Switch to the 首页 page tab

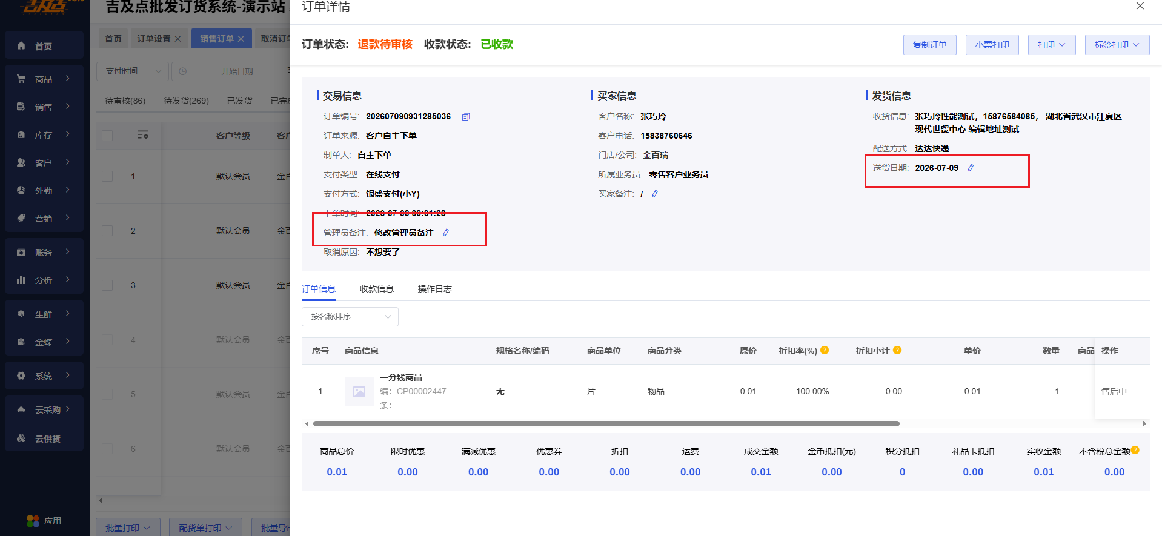click(x=113, y=39)
